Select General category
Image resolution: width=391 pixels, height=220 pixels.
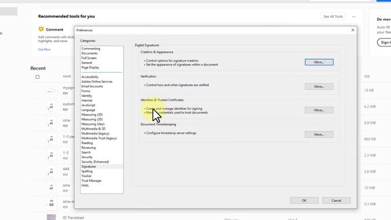point(87,63)
